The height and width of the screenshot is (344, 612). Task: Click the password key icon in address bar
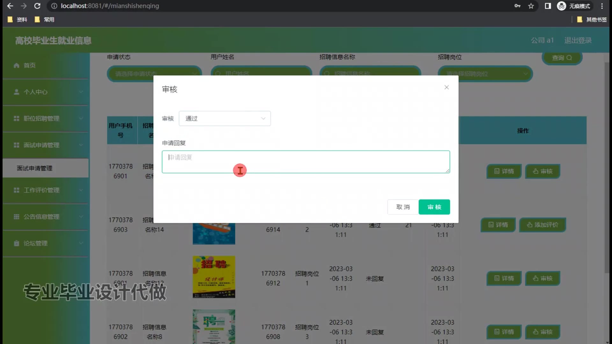517,6
